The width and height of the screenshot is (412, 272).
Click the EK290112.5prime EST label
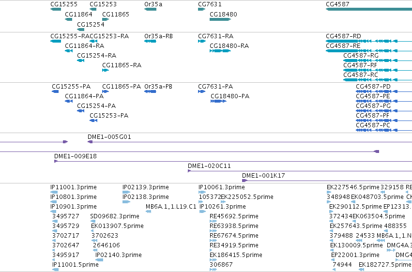(x=355, y=207)
